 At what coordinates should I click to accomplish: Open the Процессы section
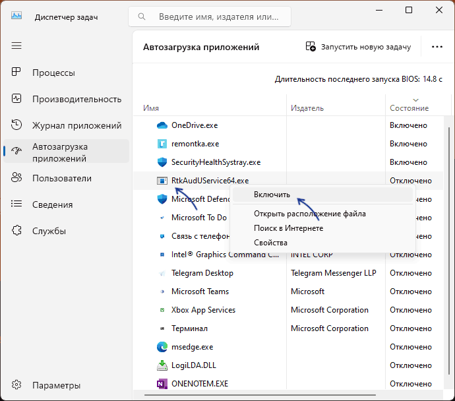[x=66, y=73]
